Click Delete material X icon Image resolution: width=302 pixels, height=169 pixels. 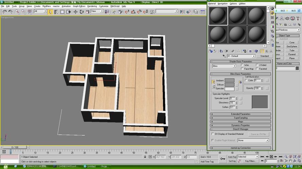tap(227, 51)
